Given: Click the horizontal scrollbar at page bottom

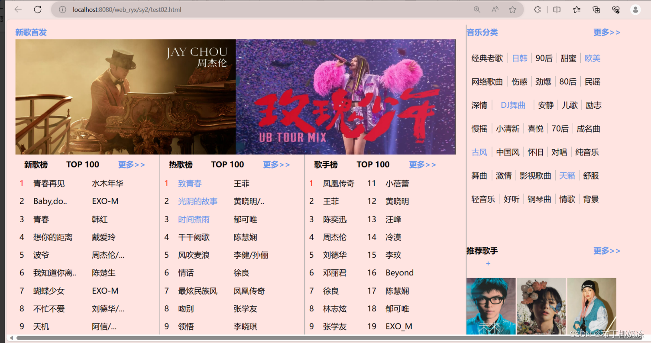Looking at the screenshot, I should [329, 338].
